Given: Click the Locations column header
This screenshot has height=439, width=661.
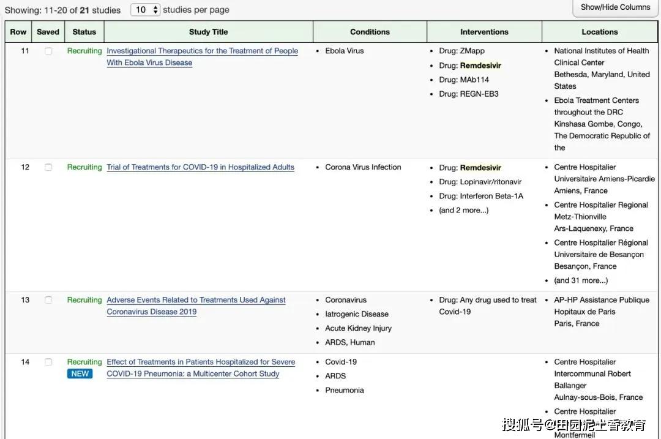Looking at the screenshot, I should pos(599,32).
